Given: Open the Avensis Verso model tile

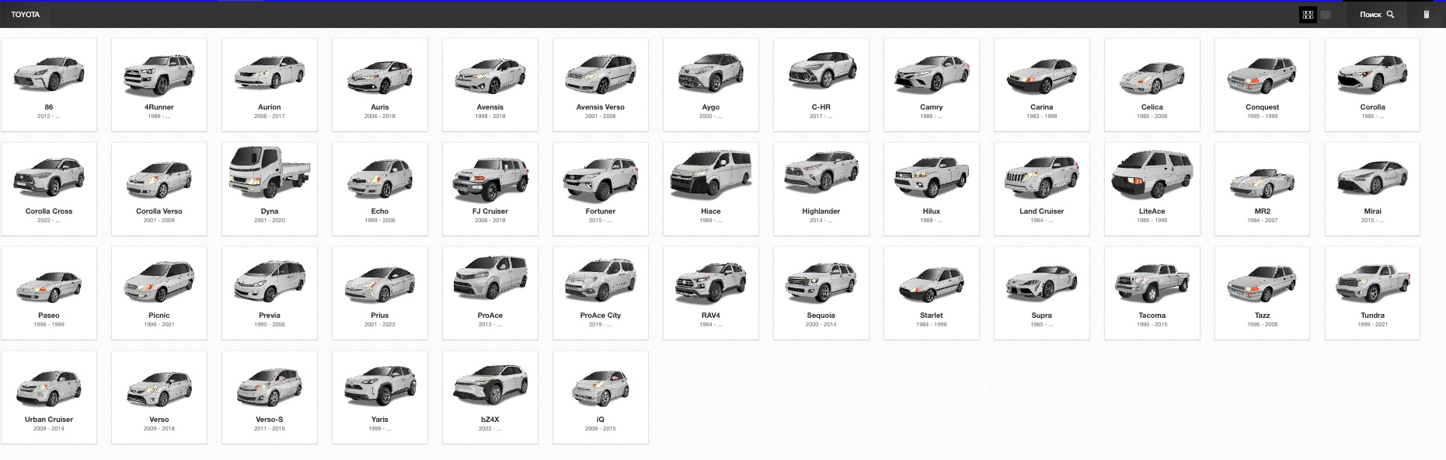Looking at the screenshot, I should point(601,85).
